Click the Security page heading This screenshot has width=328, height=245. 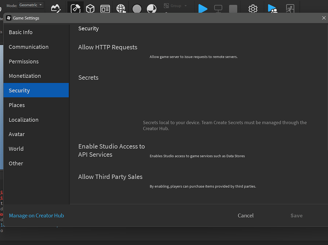(88, 28)
